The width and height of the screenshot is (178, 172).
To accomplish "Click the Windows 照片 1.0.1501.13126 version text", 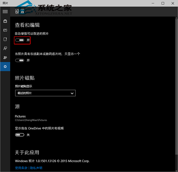I will (x=52, y=161).
